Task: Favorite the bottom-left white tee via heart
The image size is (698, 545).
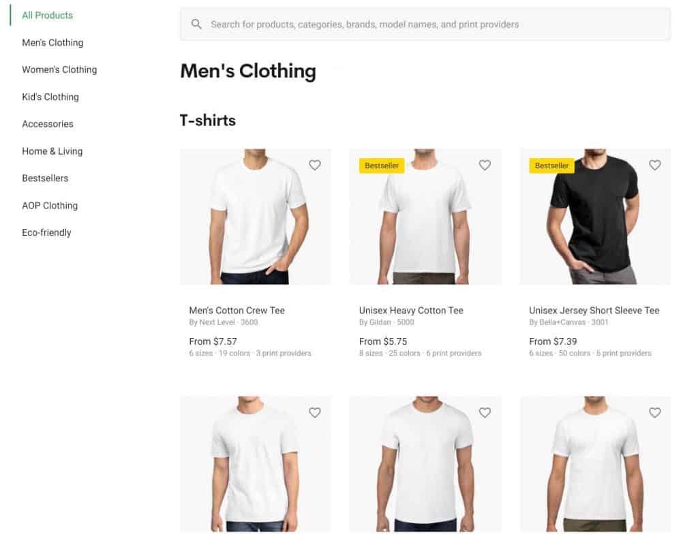Action: click(315, 412)
